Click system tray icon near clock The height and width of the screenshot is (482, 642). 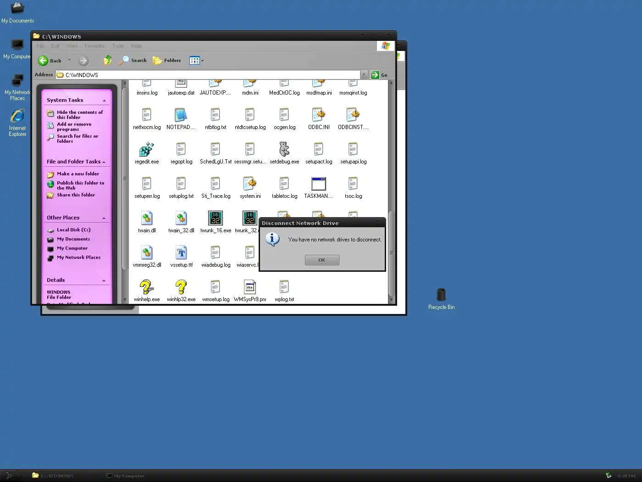(609, 476)
